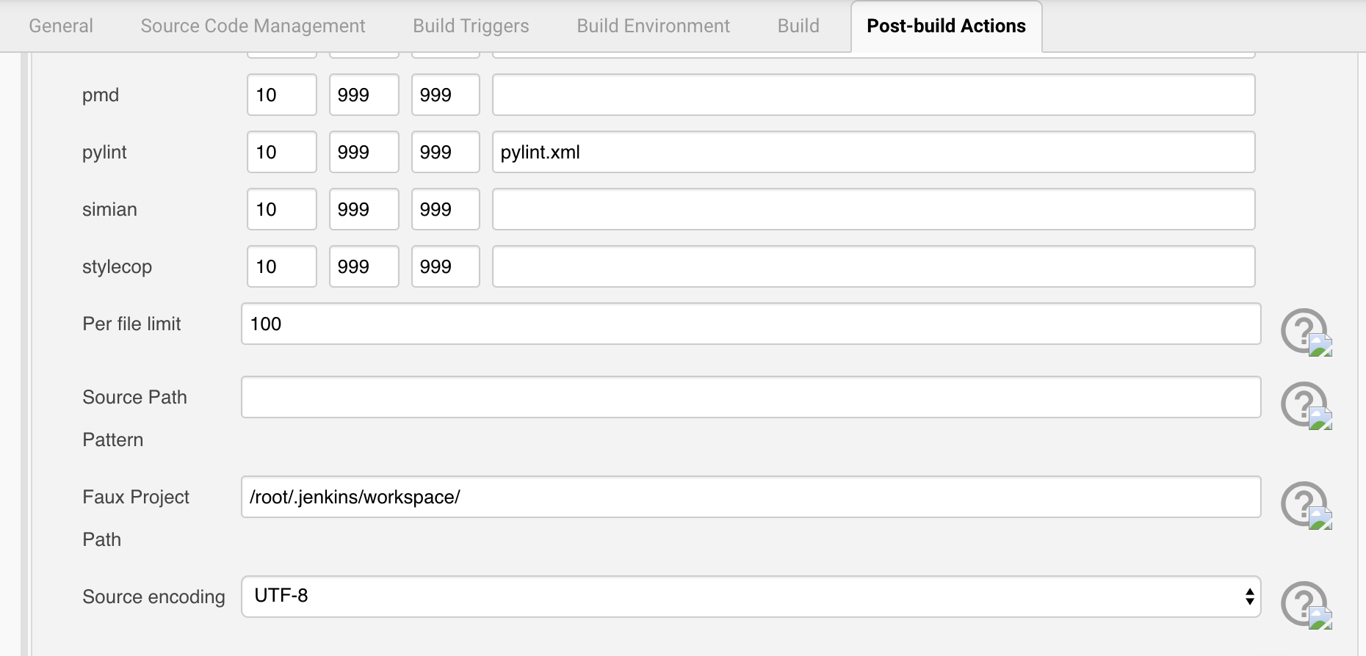This screenshot has width=1366, height=656.
Task: Click the pmd file pattern field
Action: click(x=873, y=95)
